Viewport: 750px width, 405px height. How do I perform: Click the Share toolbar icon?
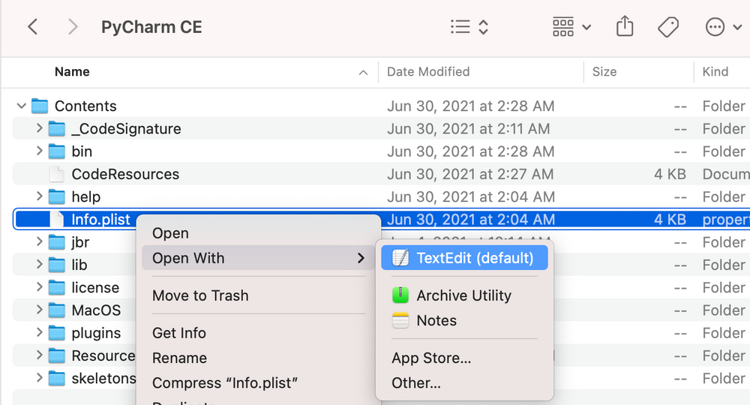point(624,27)
